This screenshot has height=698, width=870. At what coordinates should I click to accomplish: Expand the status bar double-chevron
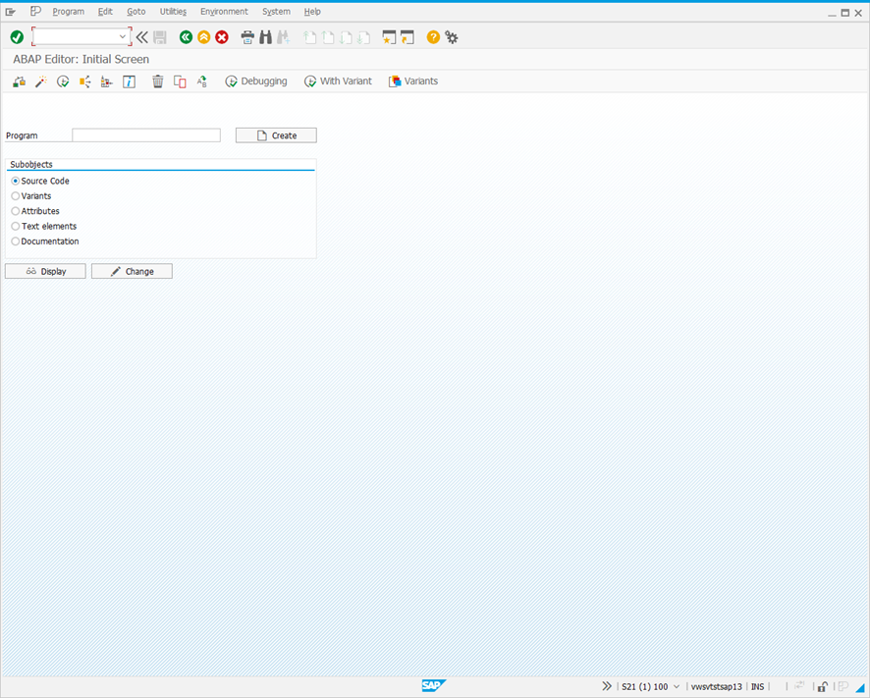point(606,686)
